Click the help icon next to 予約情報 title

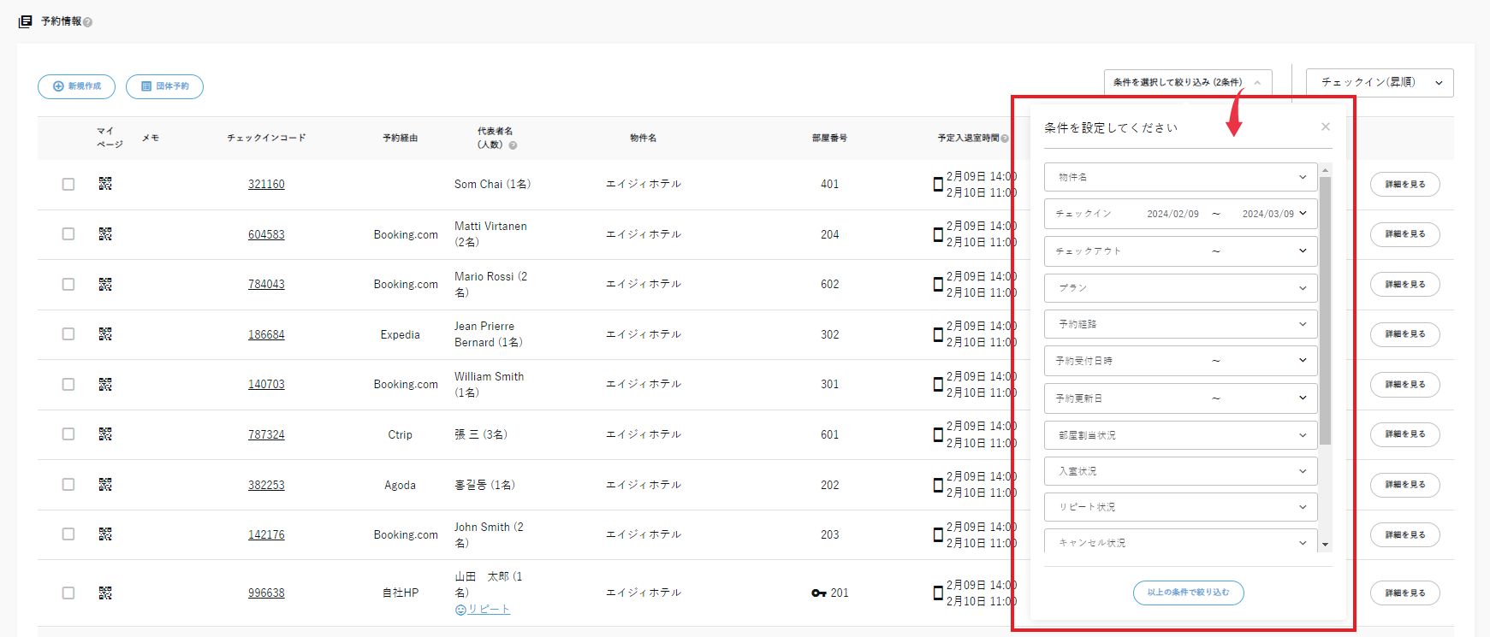[x=88, y=22]
